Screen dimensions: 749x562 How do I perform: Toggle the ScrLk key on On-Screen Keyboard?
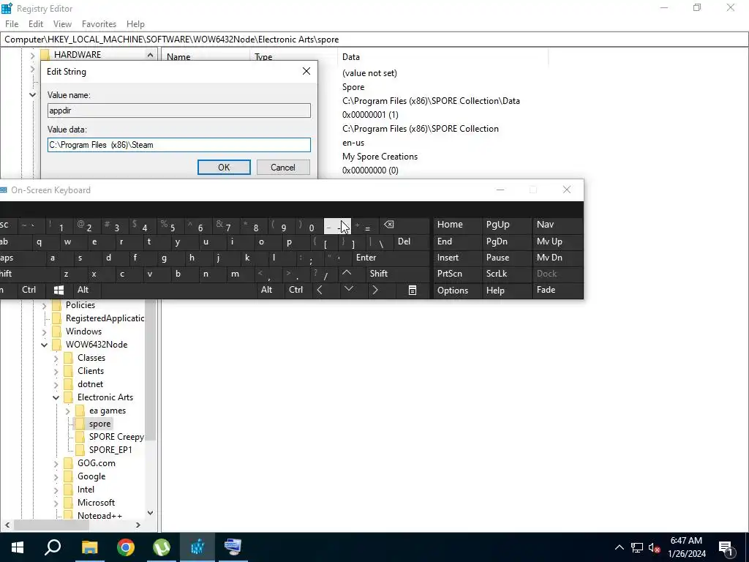click(497, 274)
